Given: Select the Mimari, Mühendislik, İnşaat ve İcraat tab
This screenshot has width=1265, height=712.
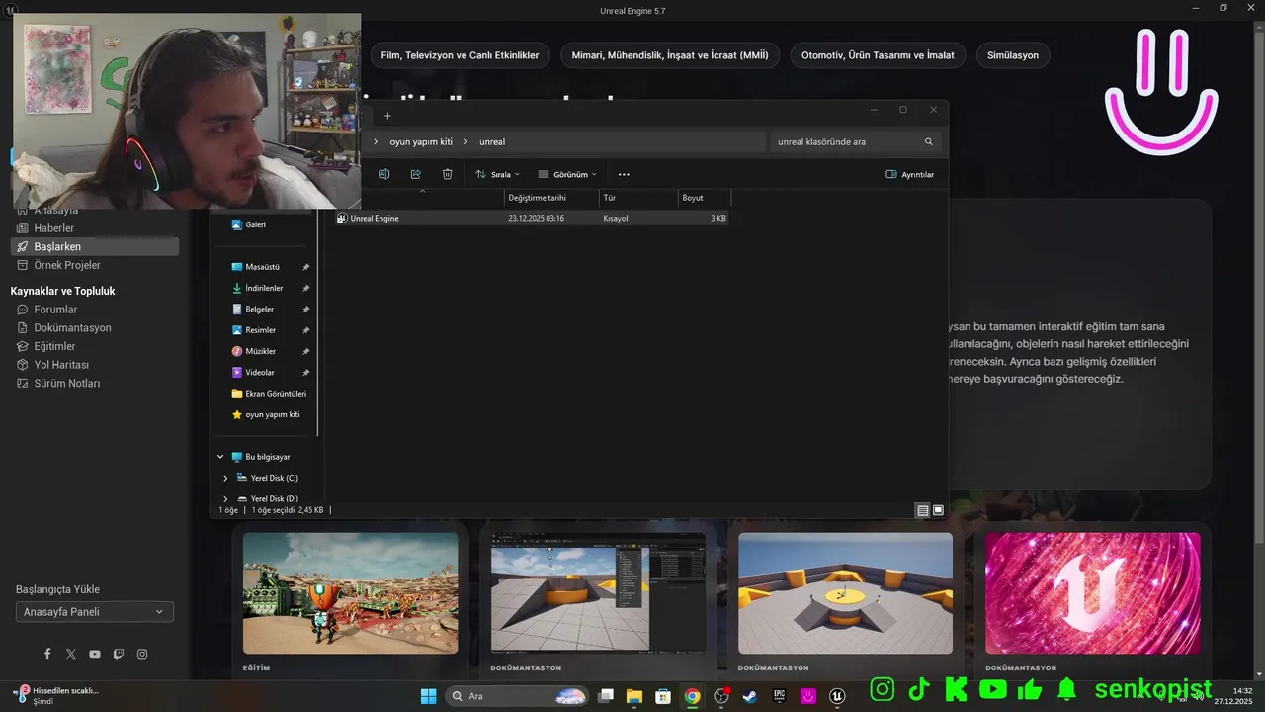Looking at the screenshot, I should click(670, 55).
